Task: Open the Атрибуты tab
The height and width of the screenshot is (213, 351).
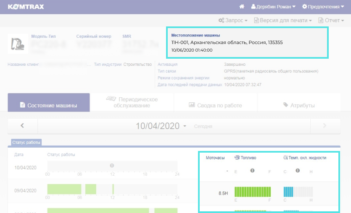Action: pyautogui.click(x=299, y=102)
